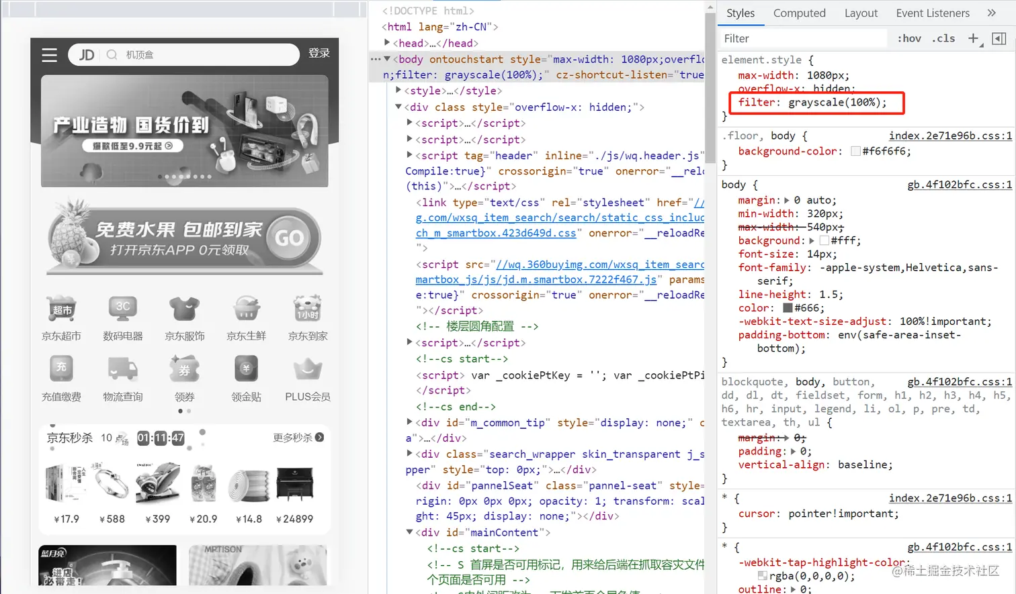Expand search_wrapper div node

coord(409,453)
